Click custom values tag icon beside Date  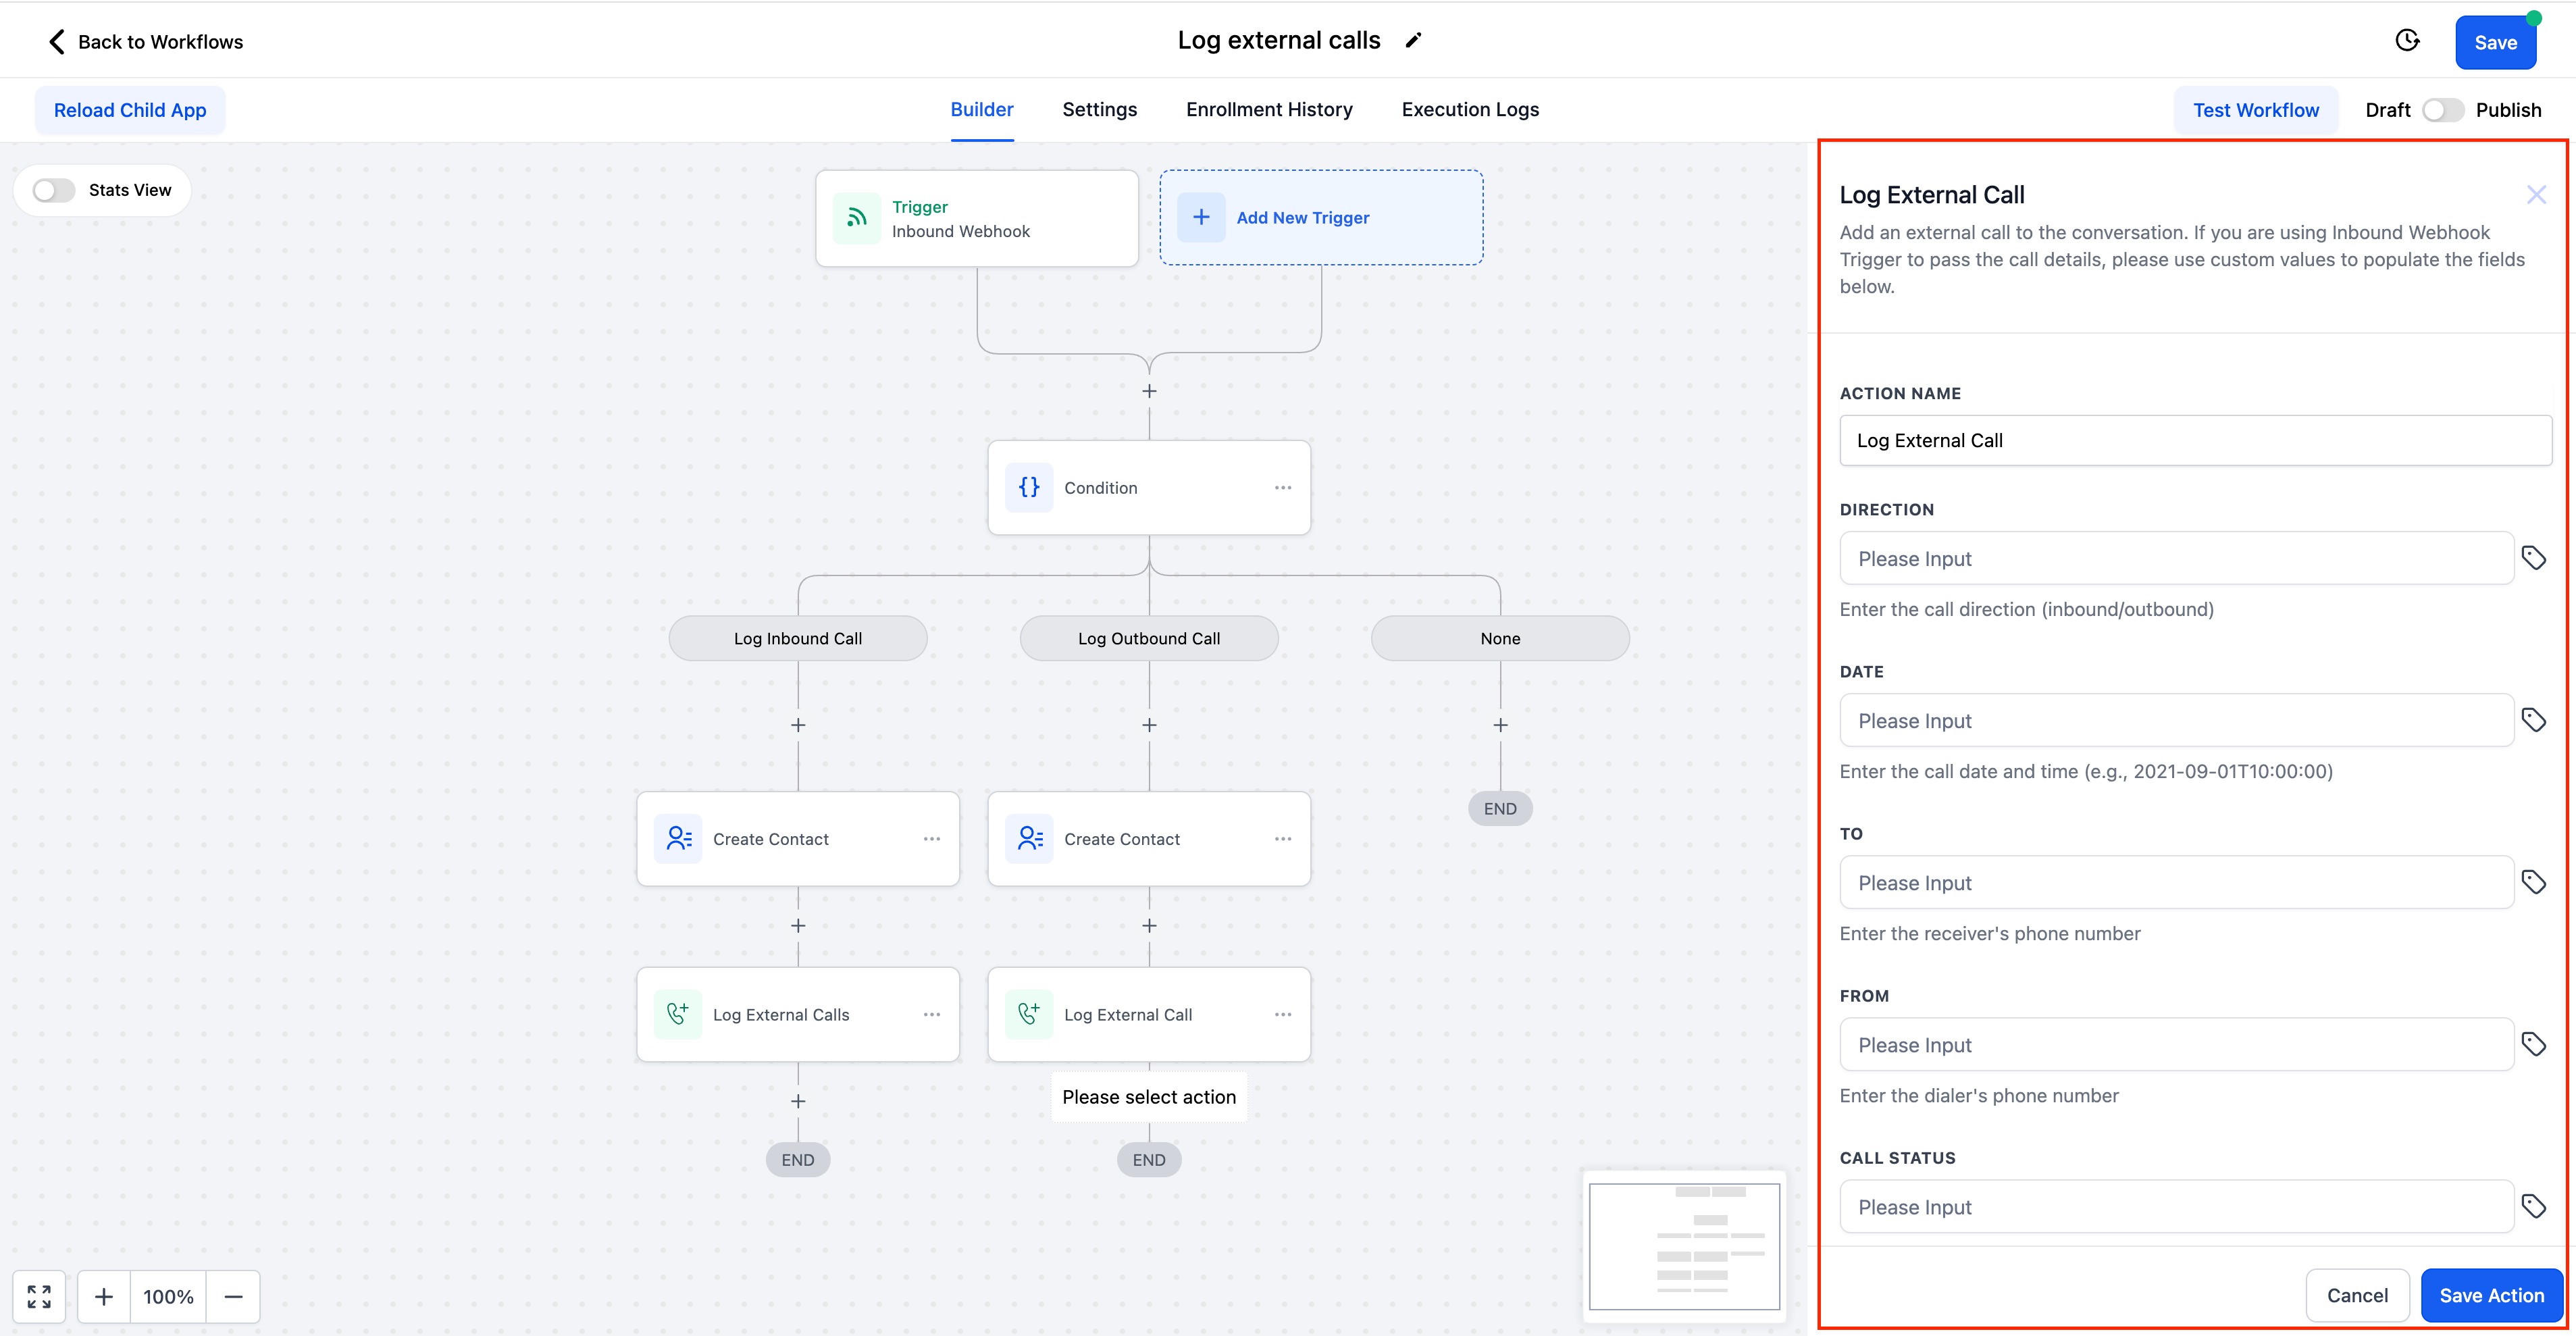2533,720
